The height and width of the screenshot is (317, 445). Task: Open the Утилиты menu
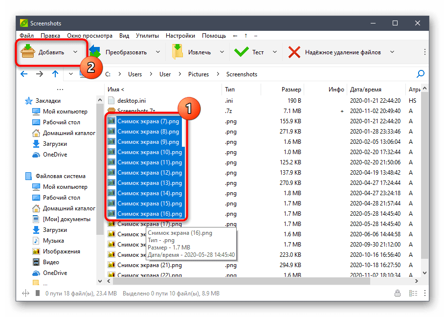point(147,36)
